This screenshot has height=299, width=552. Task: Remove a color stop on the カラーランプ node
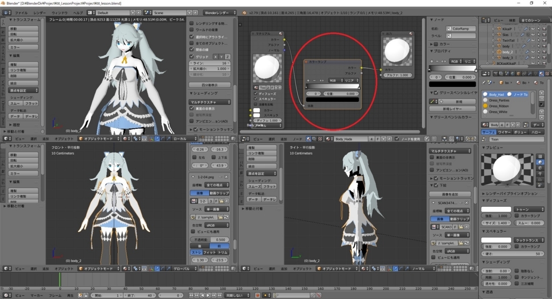point(315,81)
